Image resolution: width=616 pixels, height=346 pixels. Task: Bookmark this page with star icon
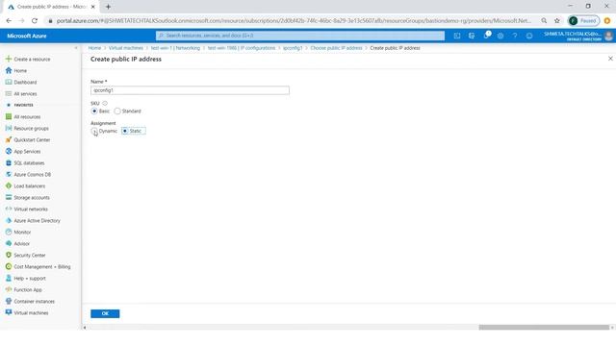point(556,21)
